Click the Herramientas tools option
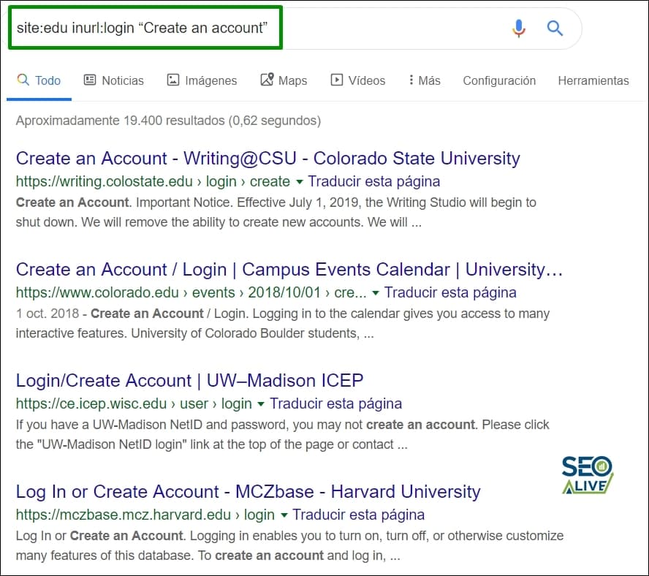This screenshot has width=649, height=576. 593,80
